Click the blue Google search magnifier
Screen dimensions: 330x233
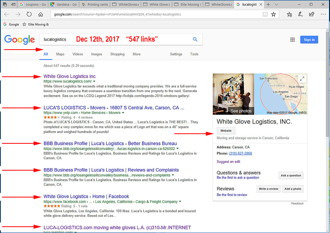(195, 39)
